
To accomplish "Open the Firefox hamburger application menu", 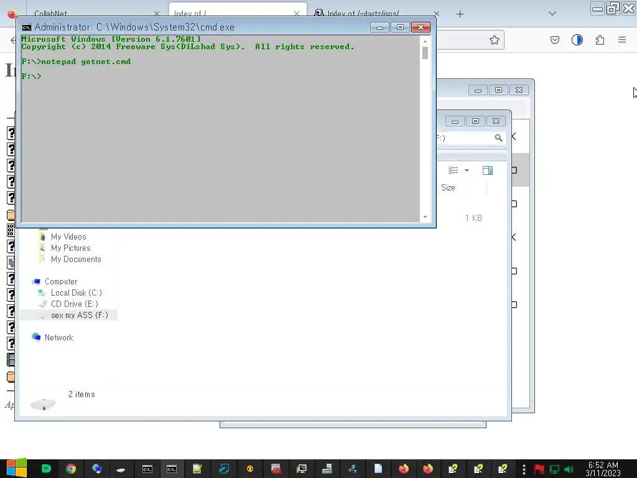I will pyautogui.click(x=622, y=40).
